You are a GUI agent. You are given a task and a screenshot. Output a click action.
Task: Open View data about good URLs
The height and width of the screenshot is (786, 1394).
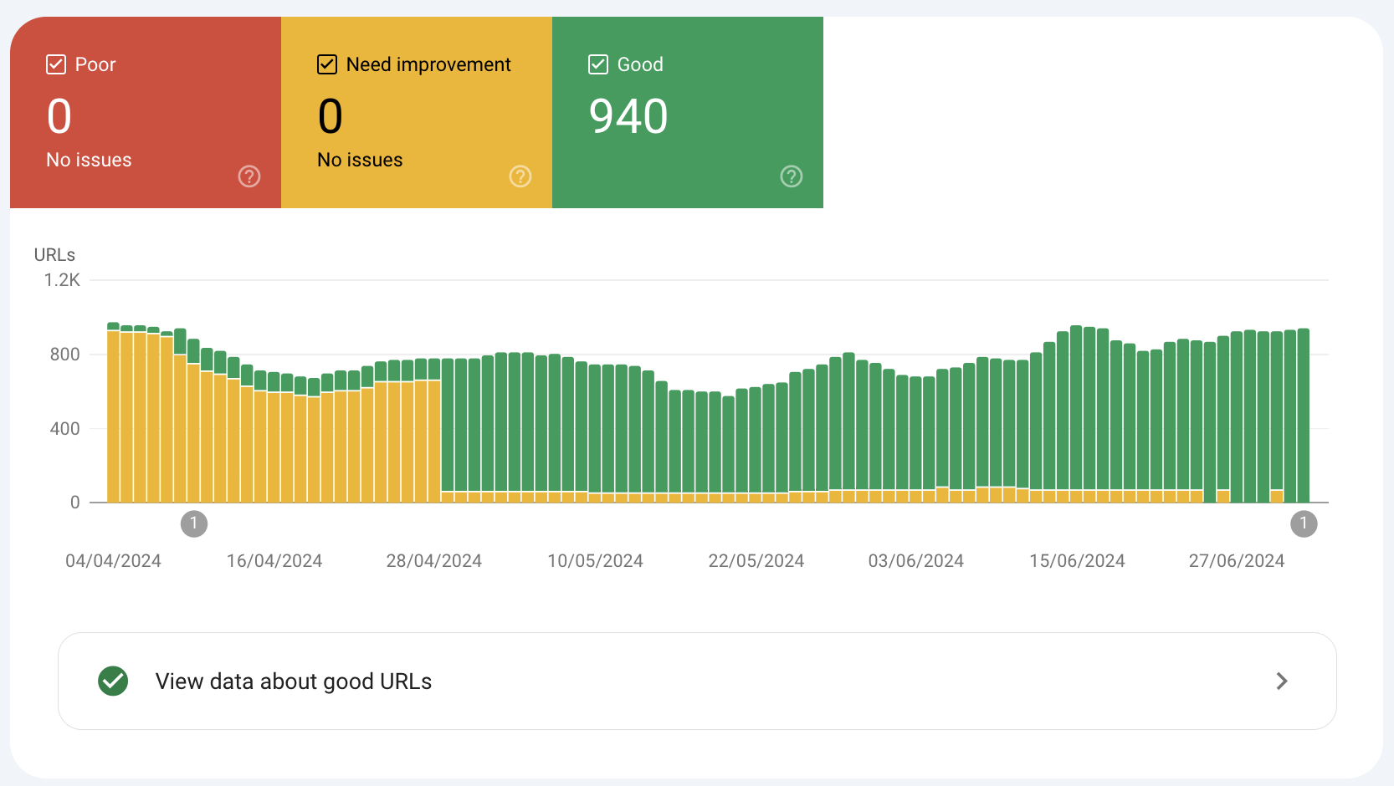coord(293,681)
